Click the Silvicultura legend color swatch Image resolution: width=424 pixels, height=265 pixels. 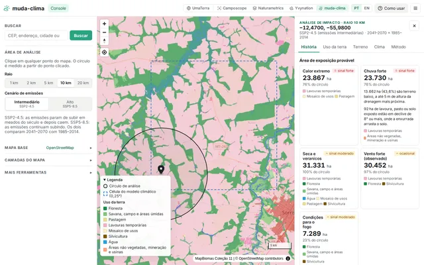[105, 237]
